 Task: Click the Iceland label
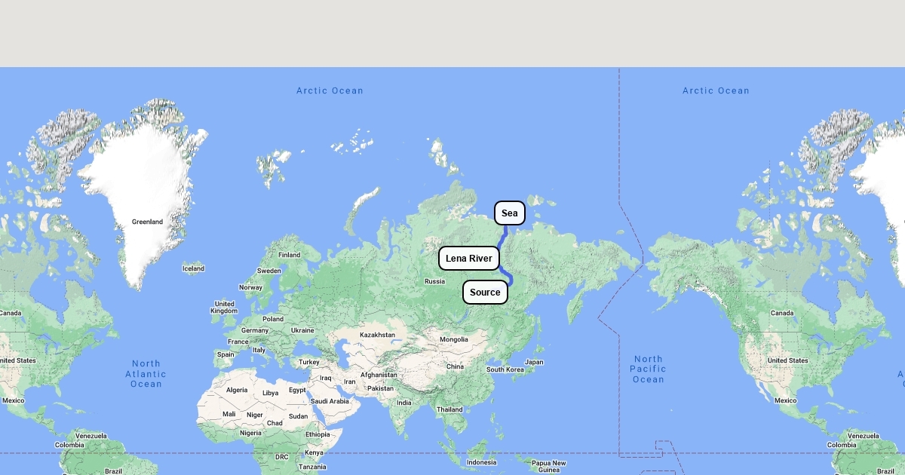(193, 268)
